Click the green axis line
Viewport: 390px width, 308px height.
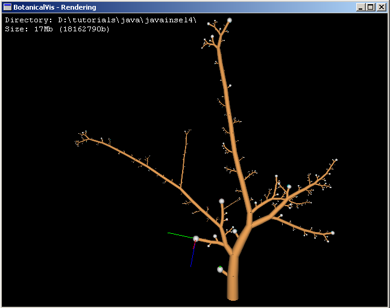(180, 235)
